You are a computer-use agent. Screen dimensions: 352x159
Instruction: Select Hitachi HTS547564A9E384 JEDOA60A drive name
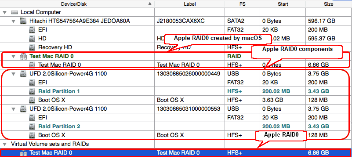80,21
